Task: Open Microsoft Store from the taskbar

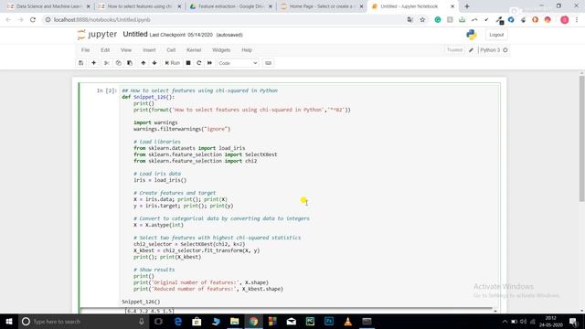Action: [197, 322]
